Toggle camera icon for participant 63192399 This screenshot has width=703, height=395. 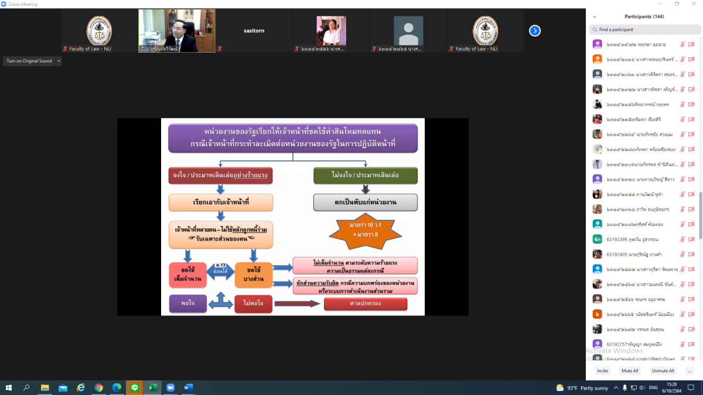click(691, 239)
